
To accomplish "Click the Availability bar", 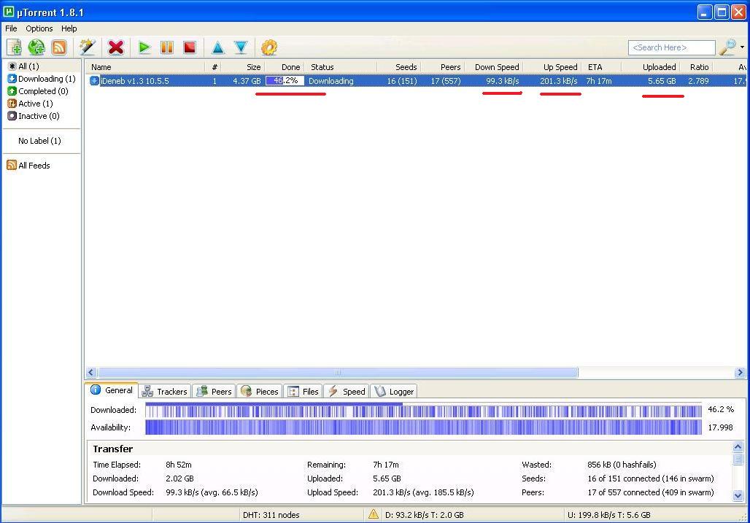I will pyautogui.click(x=423, y=427).
